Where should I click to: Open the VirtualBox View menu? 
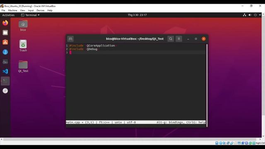click(22, 10)
